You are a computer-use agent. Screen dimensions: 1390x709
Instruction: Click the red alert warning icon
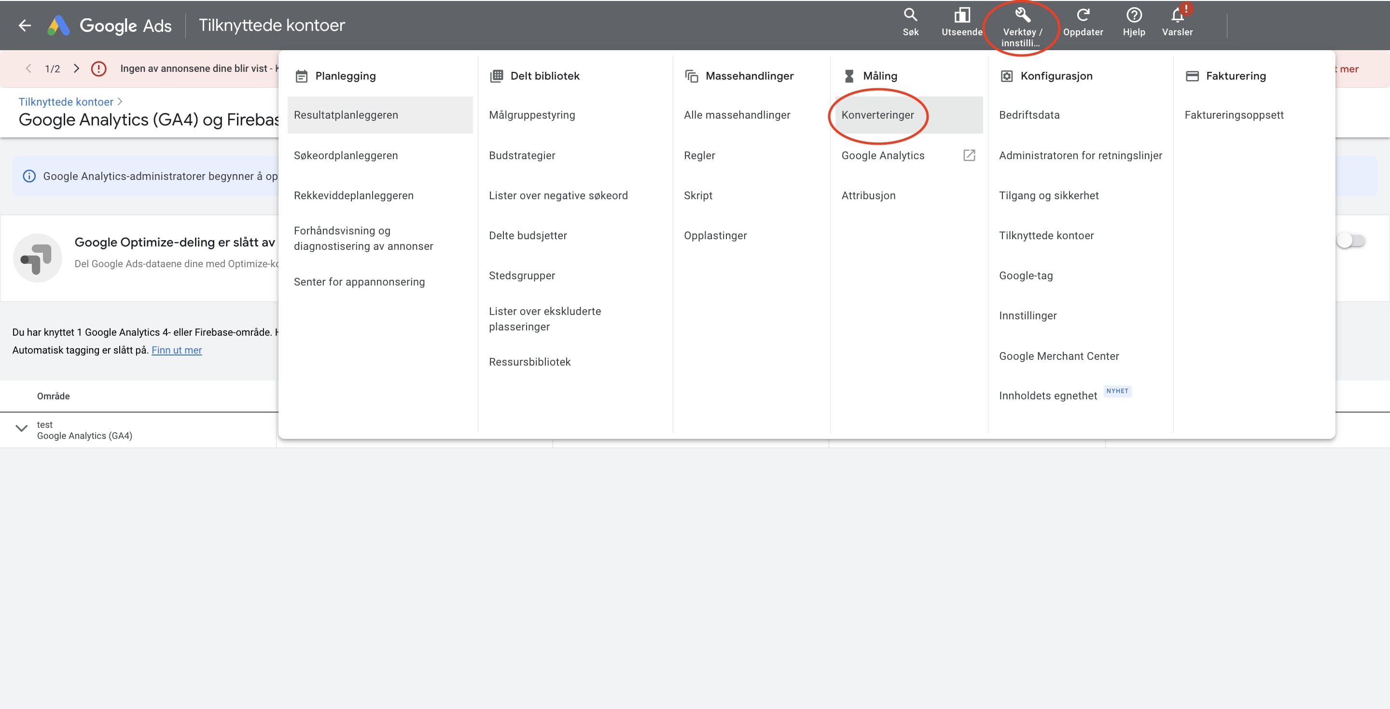[99, 69]
